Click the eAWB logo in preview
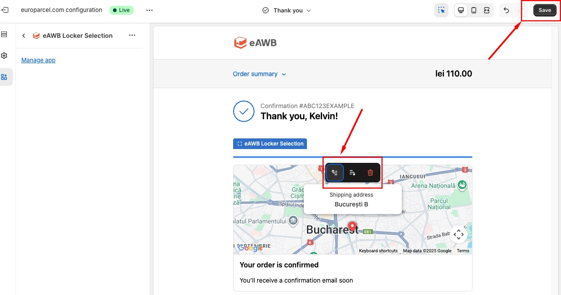Image resolution: width=561 pixels, height=295 pixels. (255, 43)
